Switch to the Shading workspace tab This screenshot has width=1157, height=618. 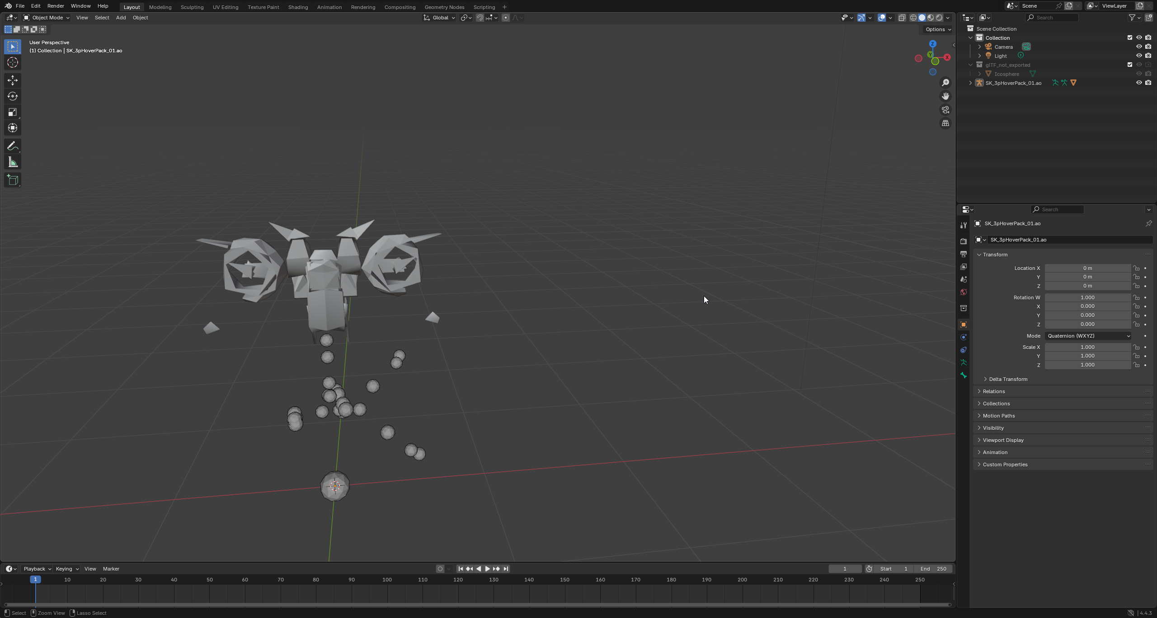(x=298, y=7)
